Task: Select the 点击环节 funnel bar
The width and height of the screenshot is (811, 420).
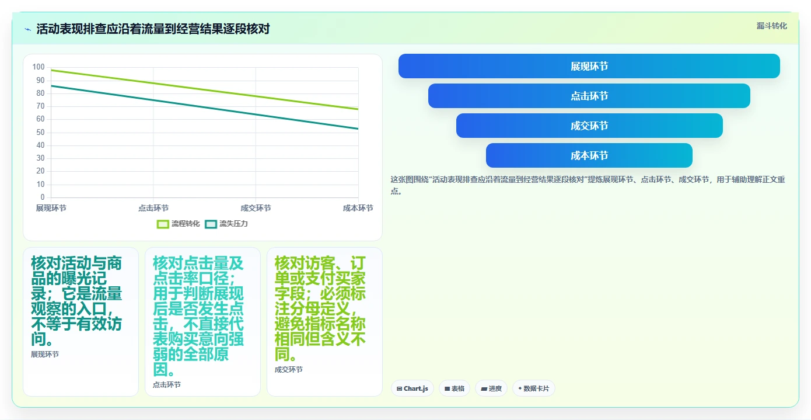Action: tap(589, 96)
